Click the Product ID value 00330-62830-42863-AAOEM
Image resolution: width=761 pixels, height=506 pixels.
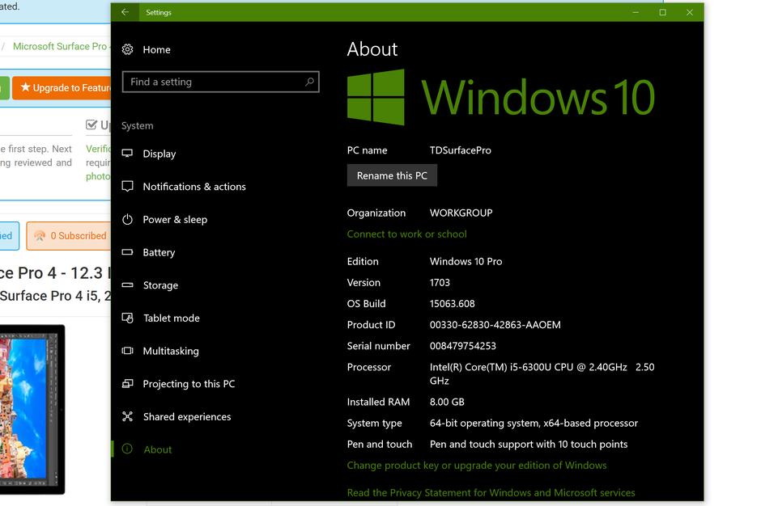coord(495,325)
